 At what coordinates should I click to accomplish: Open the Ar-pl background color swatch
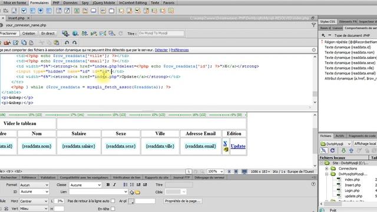131,201
